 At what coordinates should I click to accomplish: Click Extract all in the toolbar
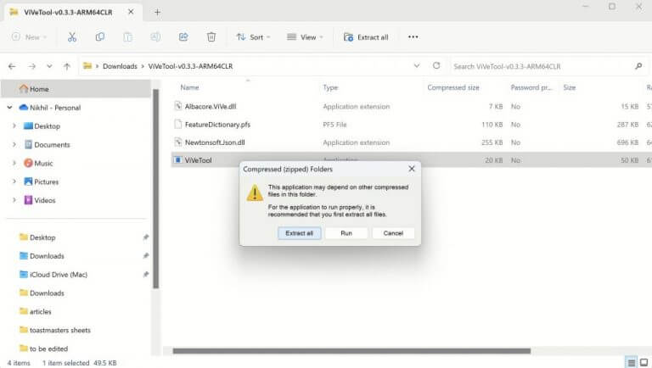pos(366,37)
